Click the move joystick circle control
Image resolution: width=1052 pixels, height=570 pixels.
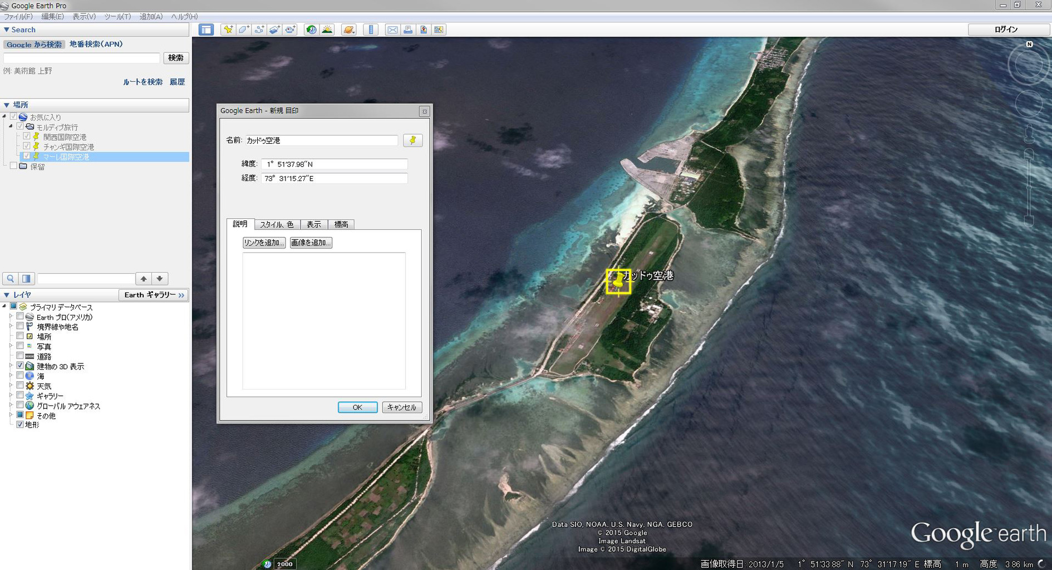(x=1029, y=104)
